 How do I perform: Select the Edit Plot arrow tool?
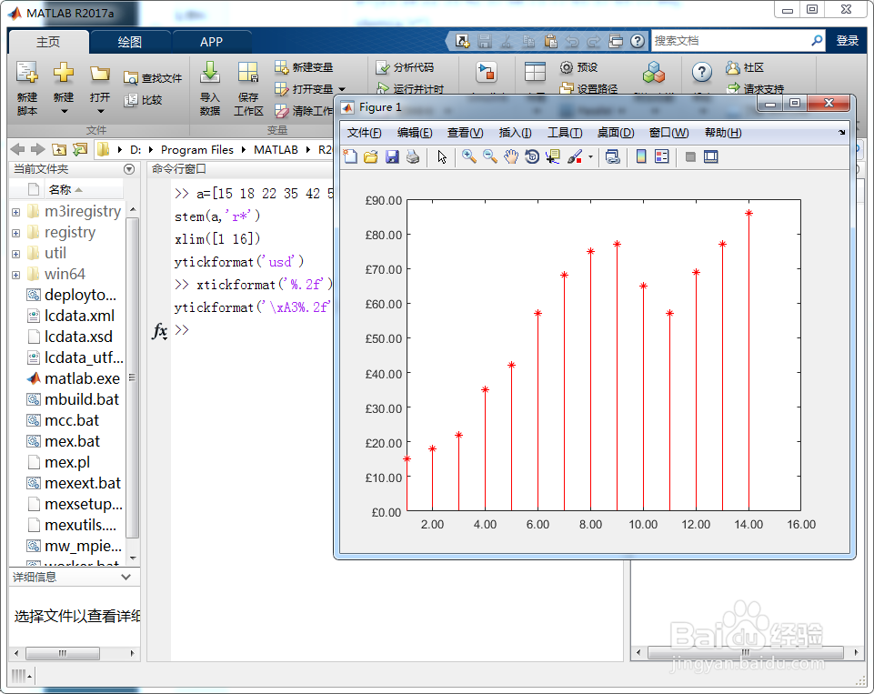[442, 157]
